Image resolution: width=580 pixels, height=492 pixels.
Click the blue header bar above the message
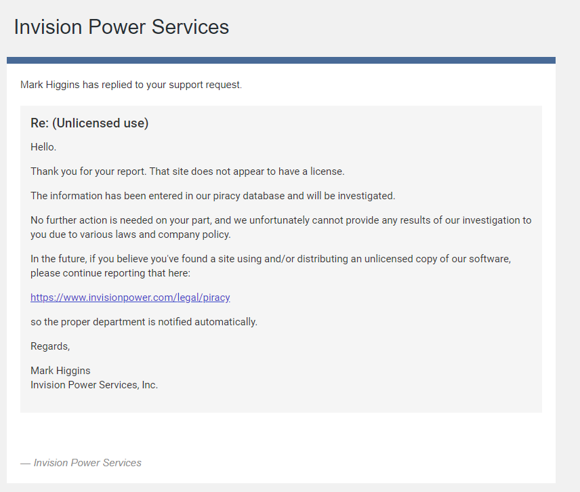(281, 60)
